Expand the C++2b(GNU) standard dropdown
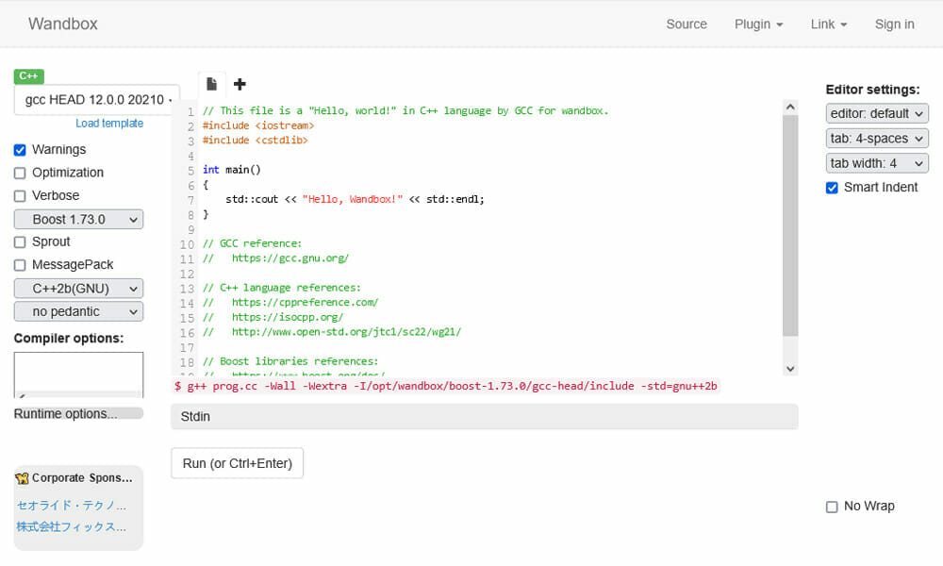Image resolution: width=943 pixels, height=566 pixels. pyautogui.click(x=78, y=289)
